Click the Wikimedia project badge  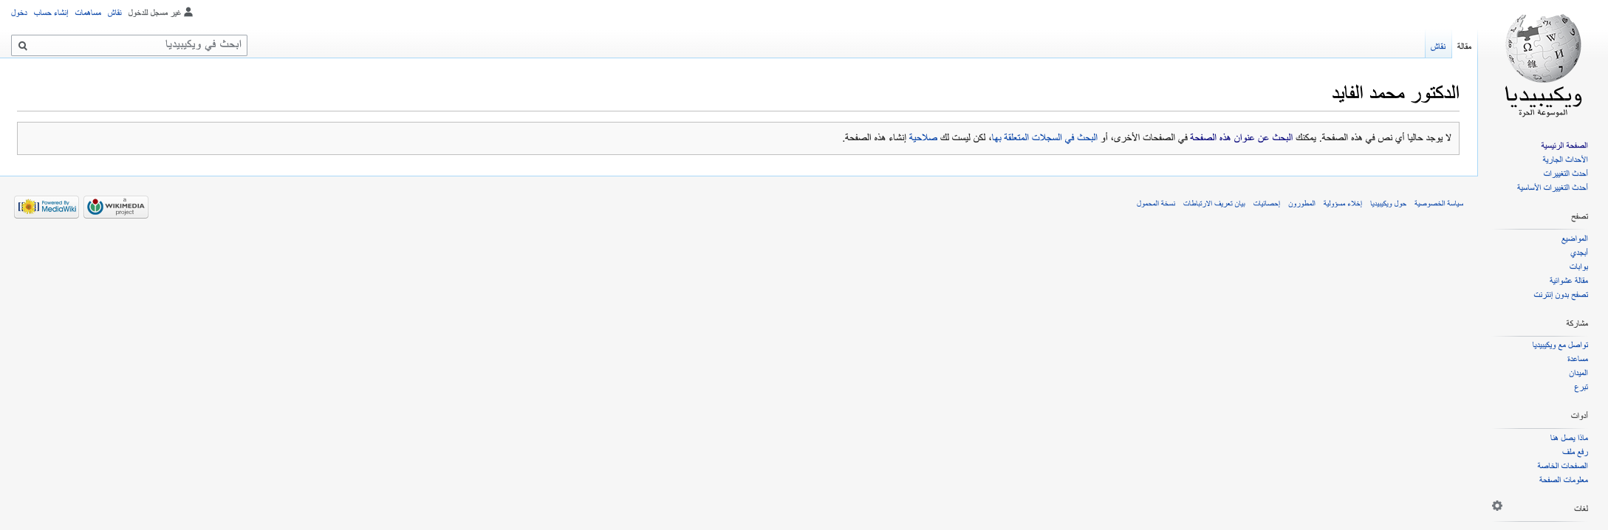pos(116,207)
